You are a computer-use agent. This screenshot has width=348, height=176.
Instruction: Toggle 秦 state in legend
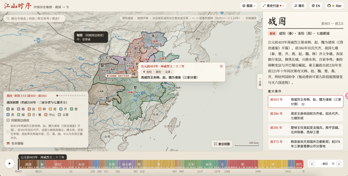click(x=10, y=109)
